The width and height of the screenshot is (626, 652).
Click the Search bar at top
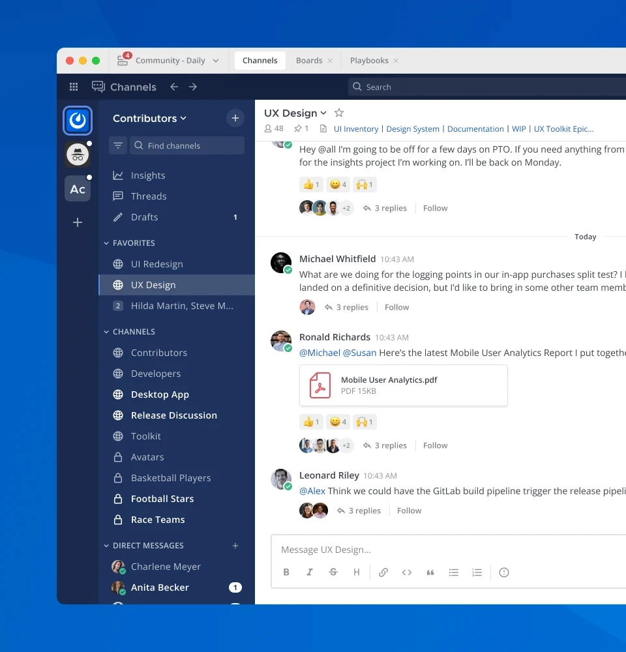486,87
